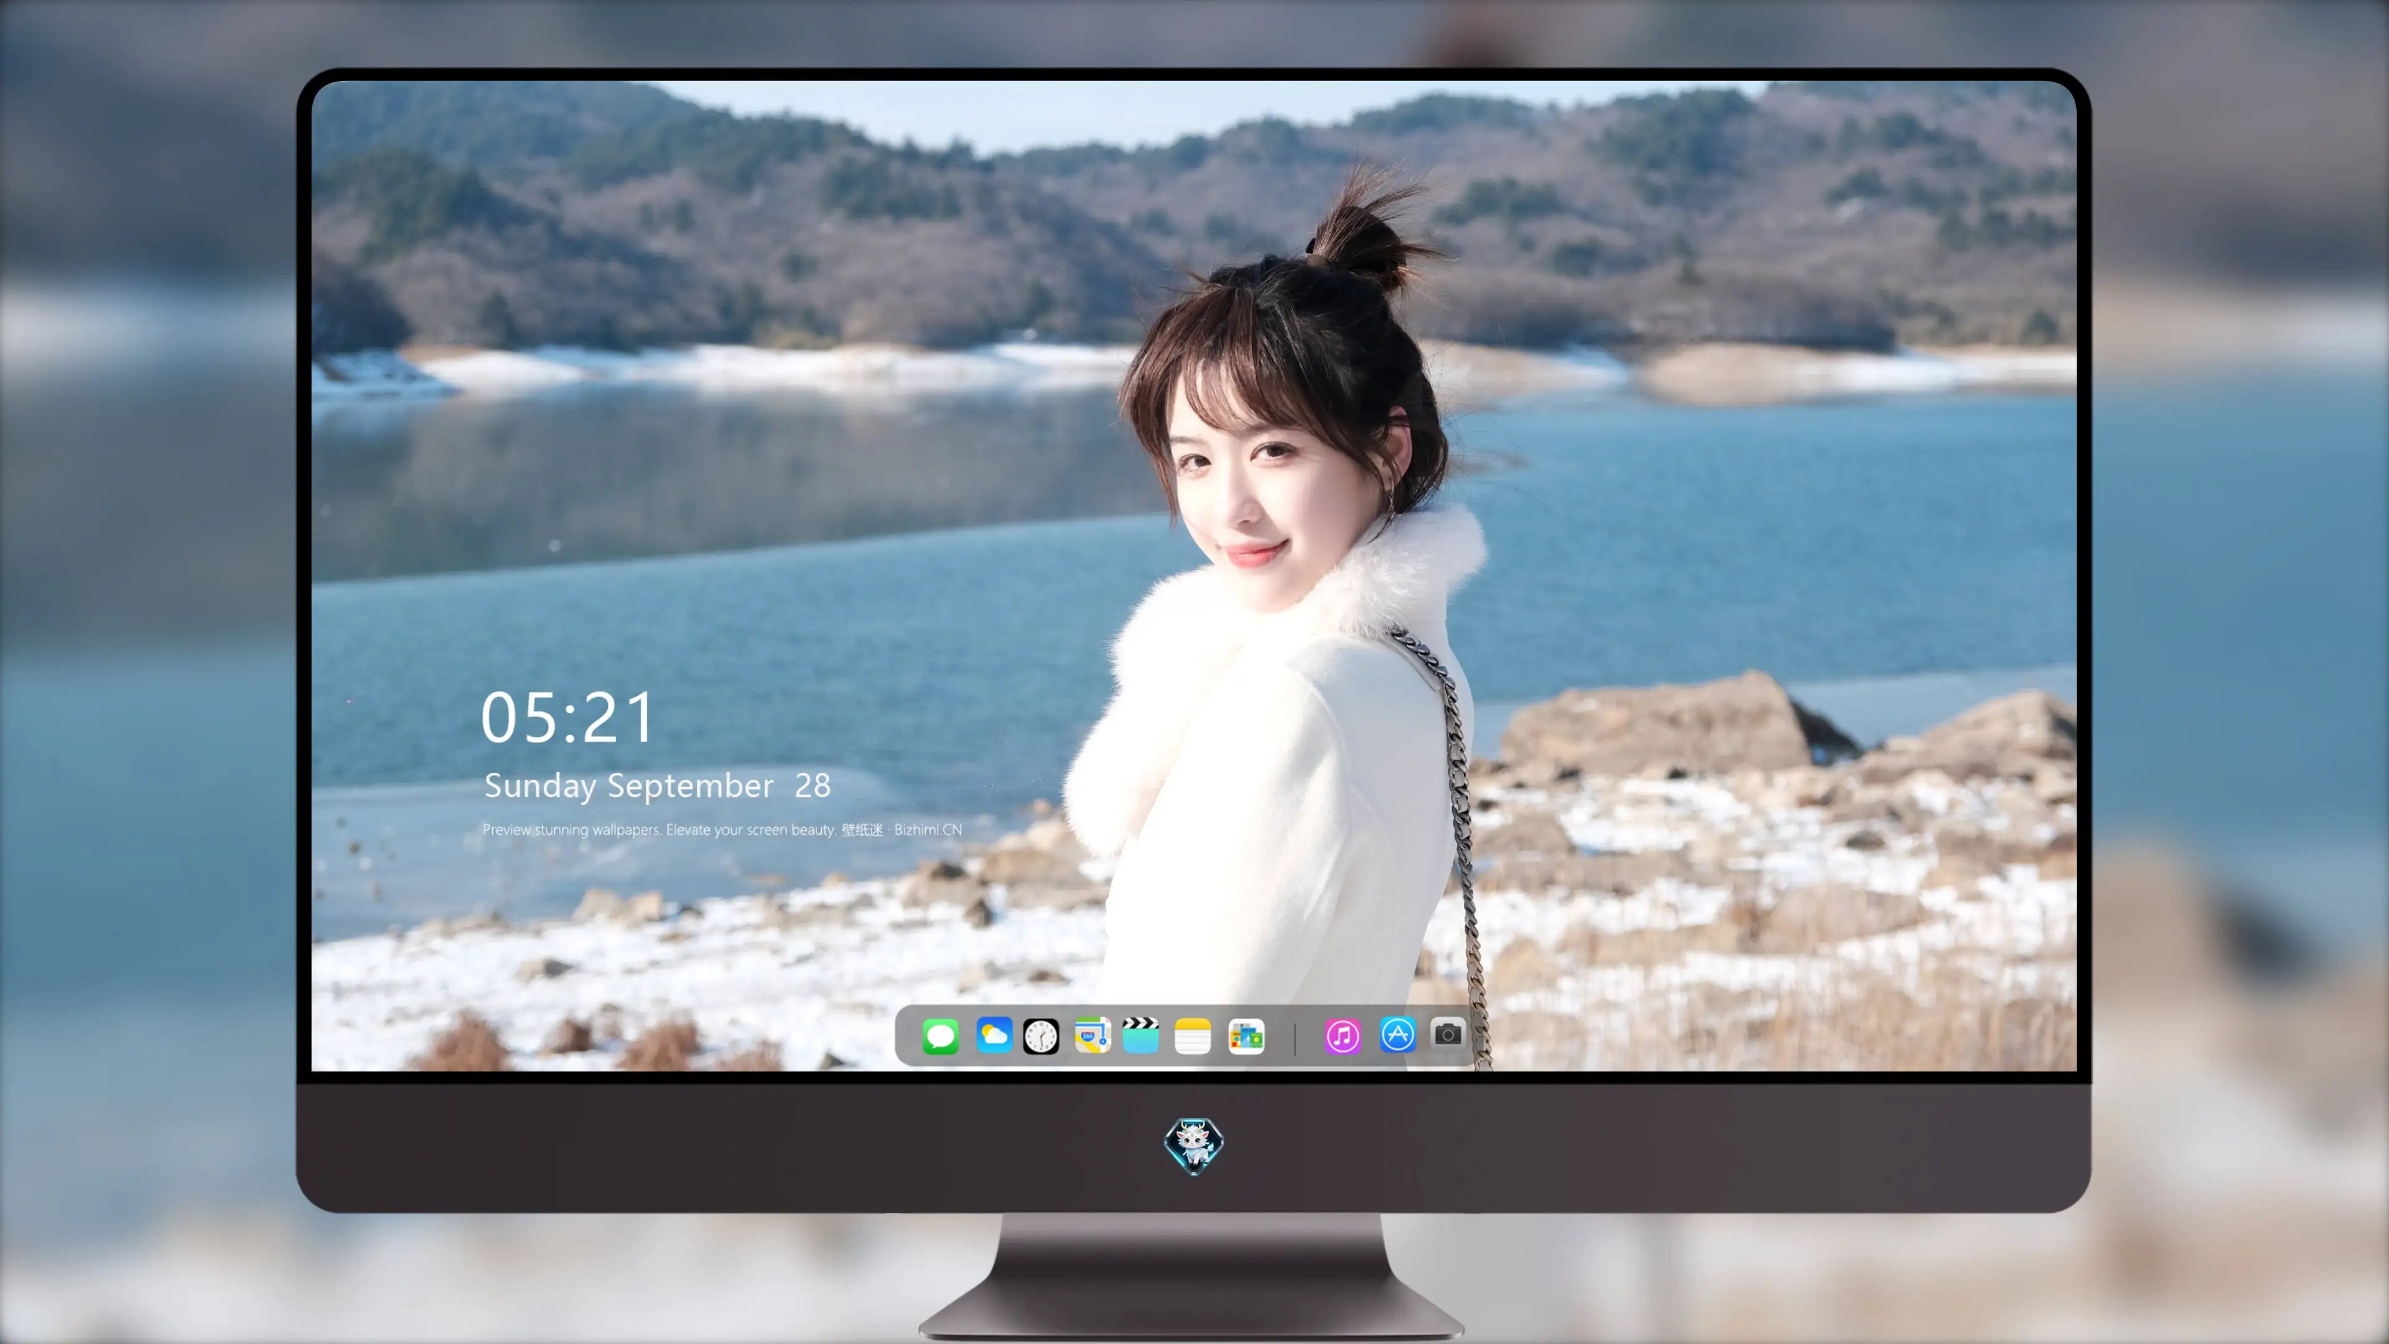Open the Passbook cards app icon
The width and height of the screenshot is (2389, 1344).
coord(1246,1036)
